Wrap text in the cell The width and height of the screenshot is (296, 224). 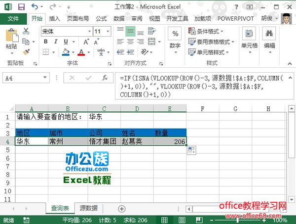click(x=151, y=31)
